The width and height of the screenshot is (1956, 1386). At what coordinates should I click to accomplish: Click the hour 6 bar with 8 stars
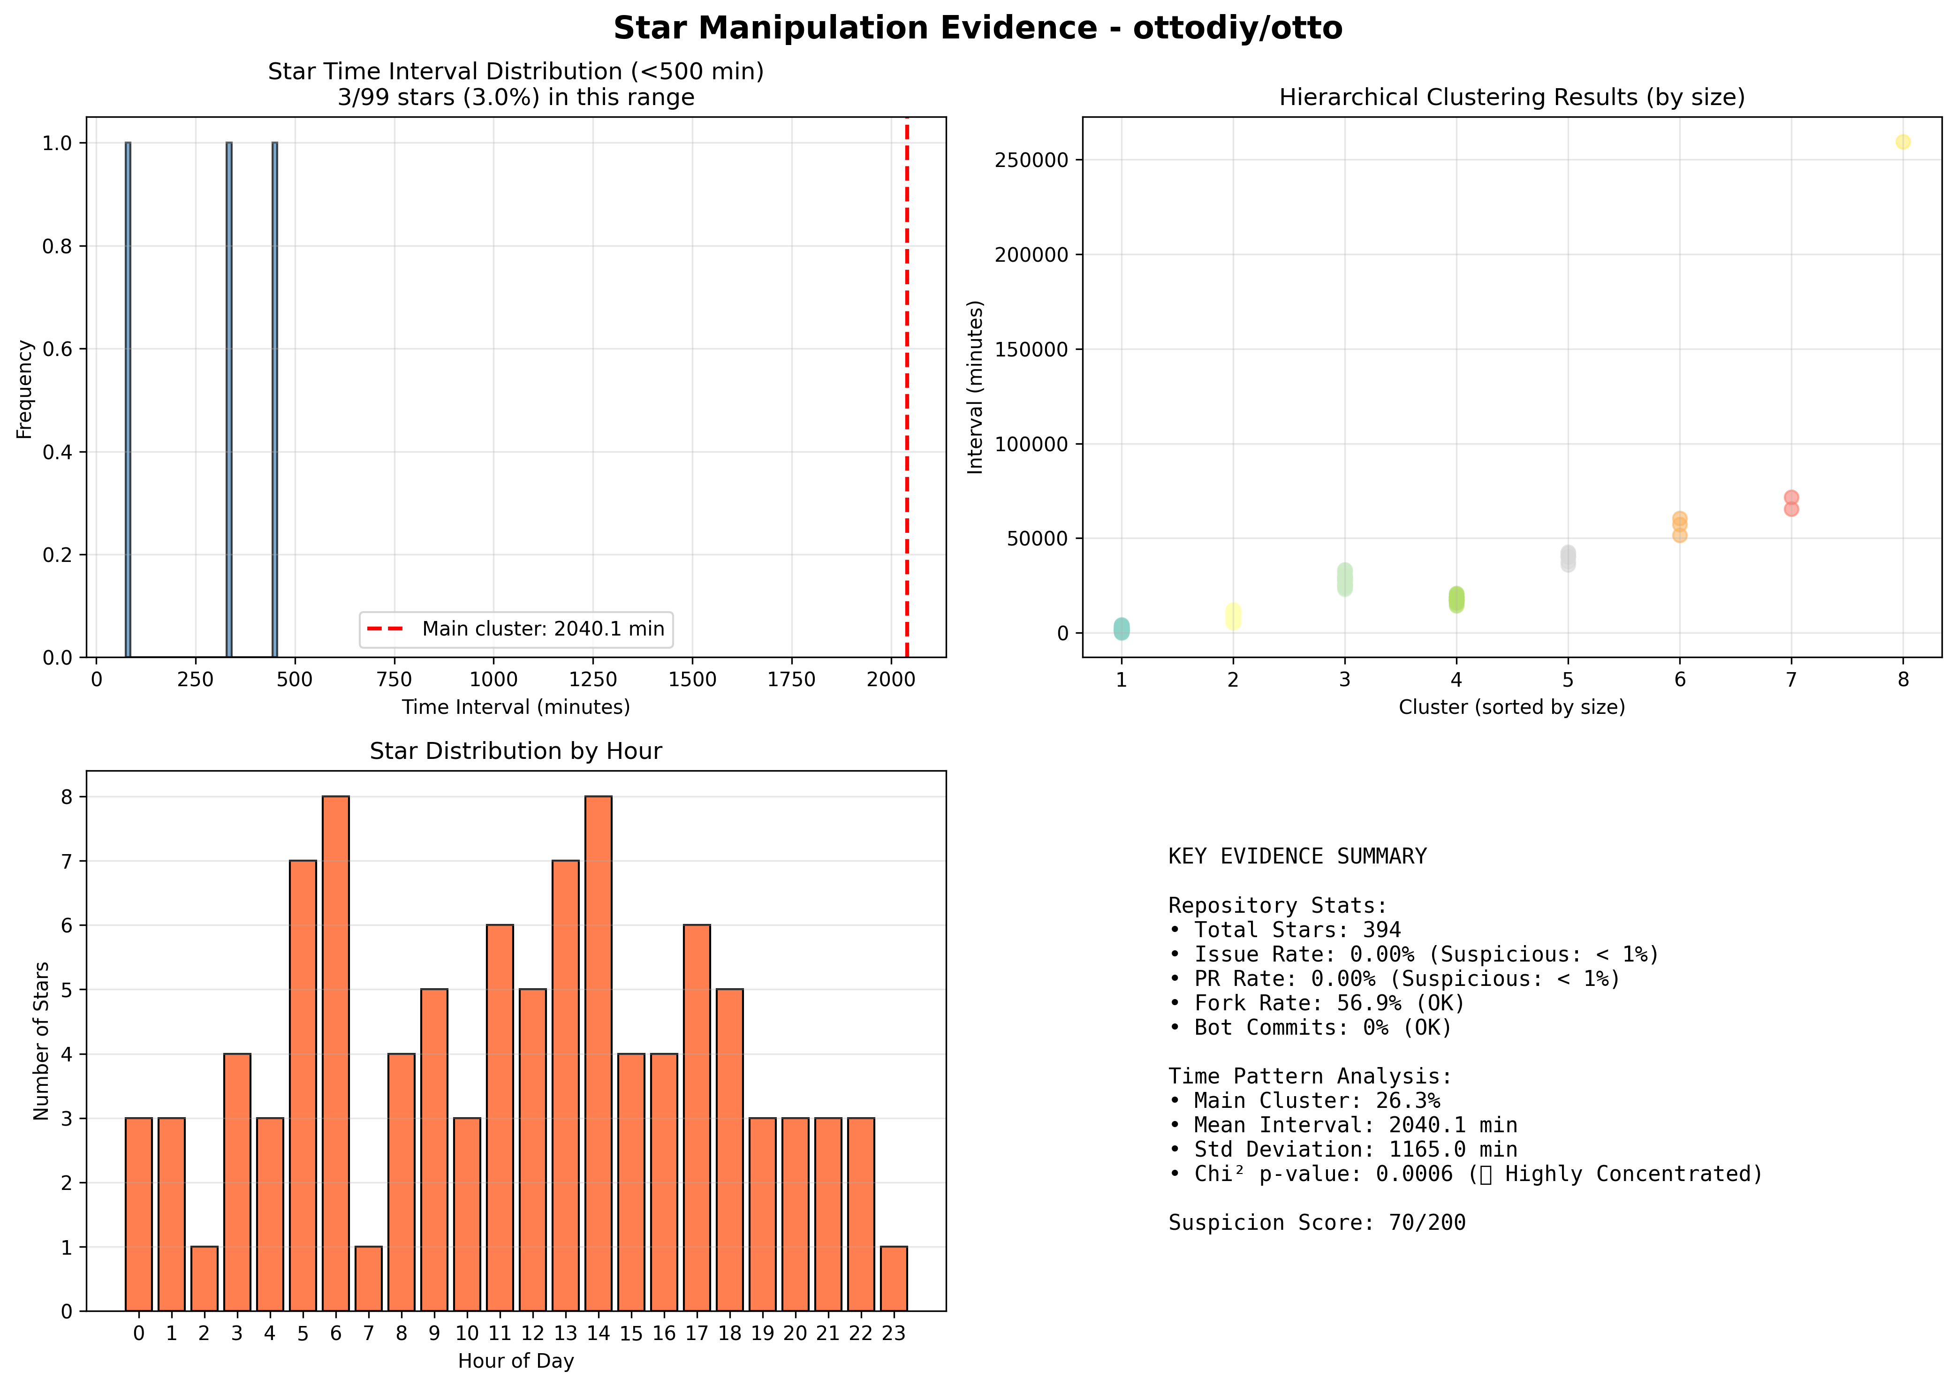335,1053
